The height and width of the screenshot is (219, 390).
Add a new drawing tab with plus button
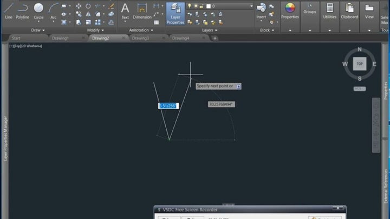tap(215, 38)
